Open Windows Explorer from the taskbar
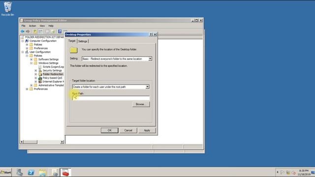This screenshot has width=315, height=177. pyautogui.click(x=43, y=173)
